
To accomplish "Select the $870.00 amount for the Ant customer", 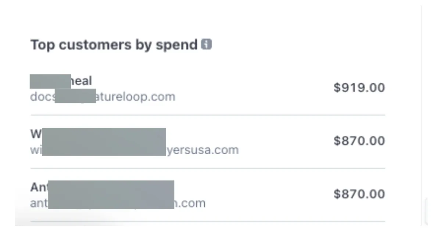I will (x=359, y=194).
